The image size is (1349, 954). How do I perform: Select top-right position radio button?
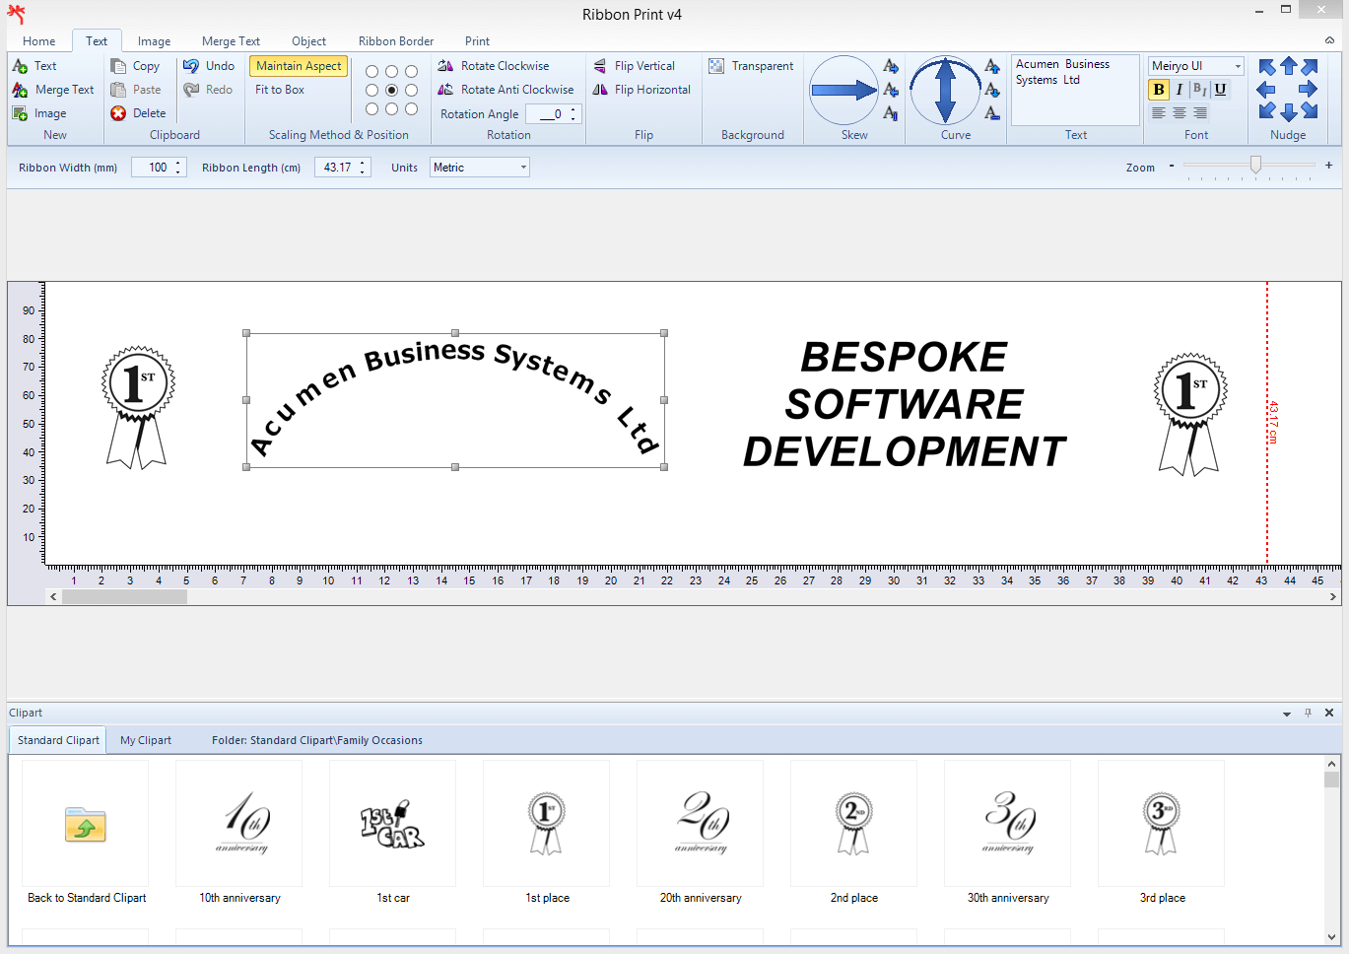412,72
